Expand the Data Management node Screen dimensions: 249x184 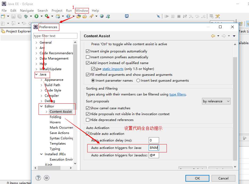pos(36,58)
